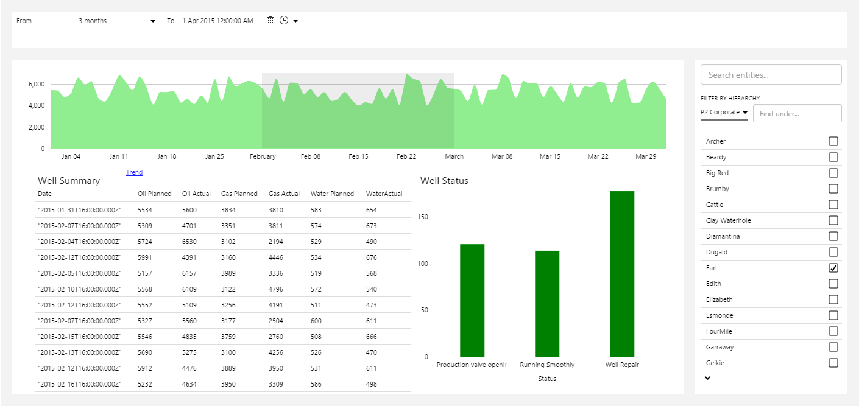Select the Running Smoothly status bar
The height and width of the screenshot is (406, 859).
pos(547,303)
